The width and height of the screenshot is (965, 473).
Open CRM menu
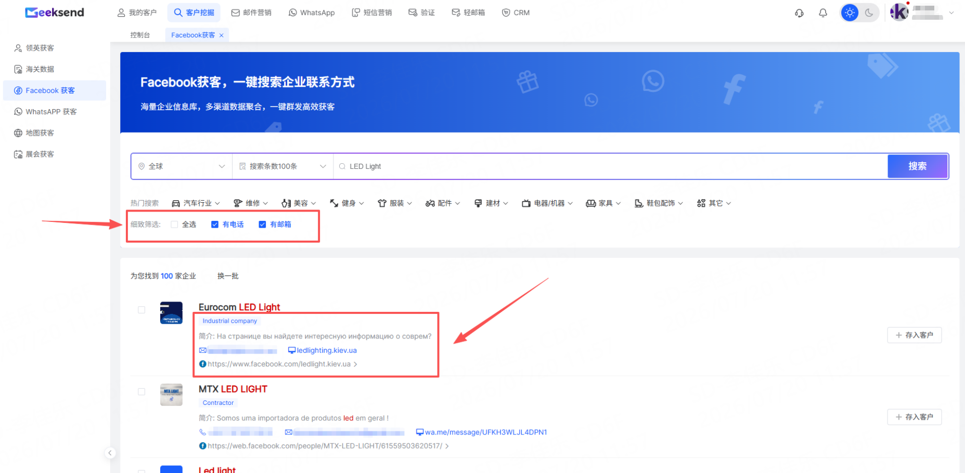tap(516, 12)
